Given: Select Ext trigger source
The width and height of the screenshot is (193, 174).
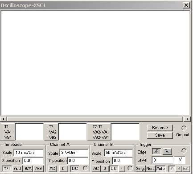Looking at the screenshot, I should [x=186, y=169].
